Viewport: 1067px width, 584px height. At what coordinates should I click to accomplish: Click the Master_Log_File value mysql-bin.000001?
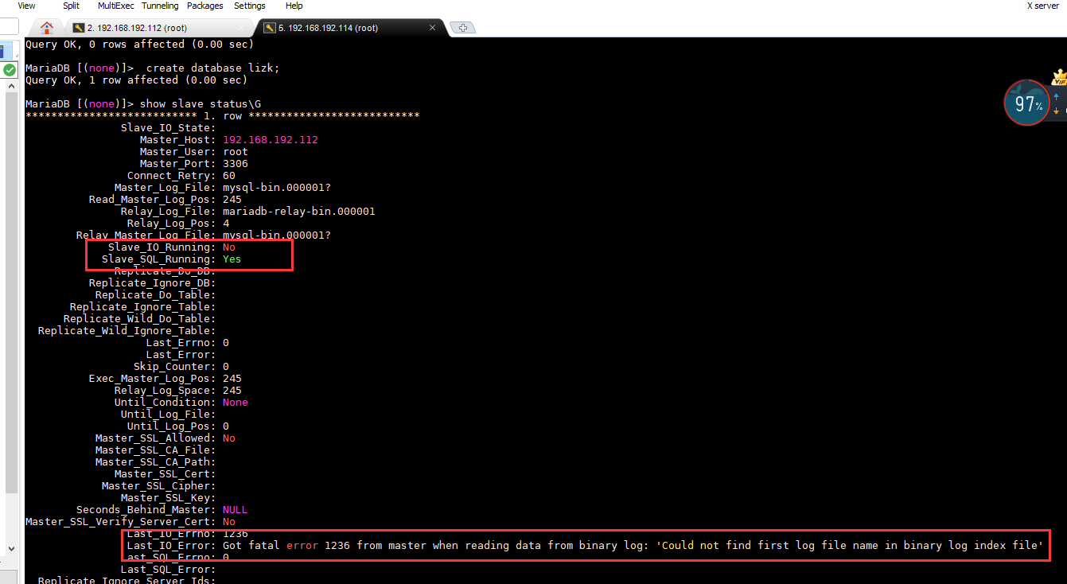tap(277, 188)
